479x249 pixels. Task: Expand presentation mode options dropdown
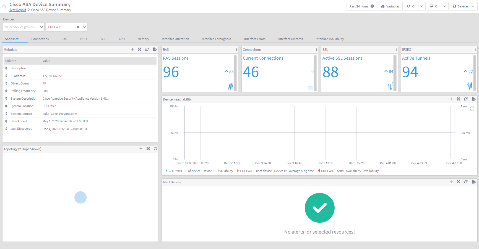tap(444, 6)
